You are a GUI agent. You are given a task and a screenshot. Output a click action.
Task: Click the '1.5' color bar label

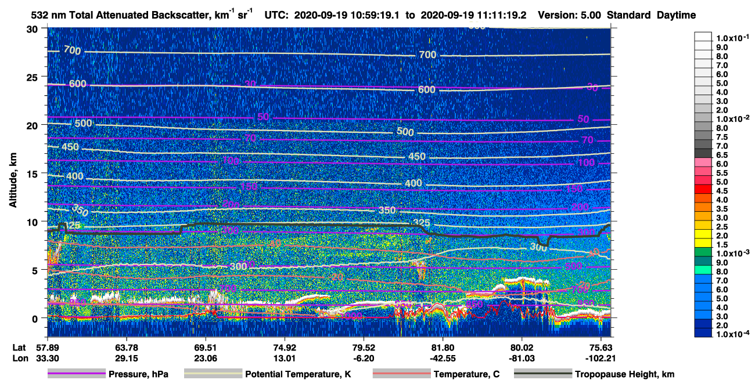722,245
